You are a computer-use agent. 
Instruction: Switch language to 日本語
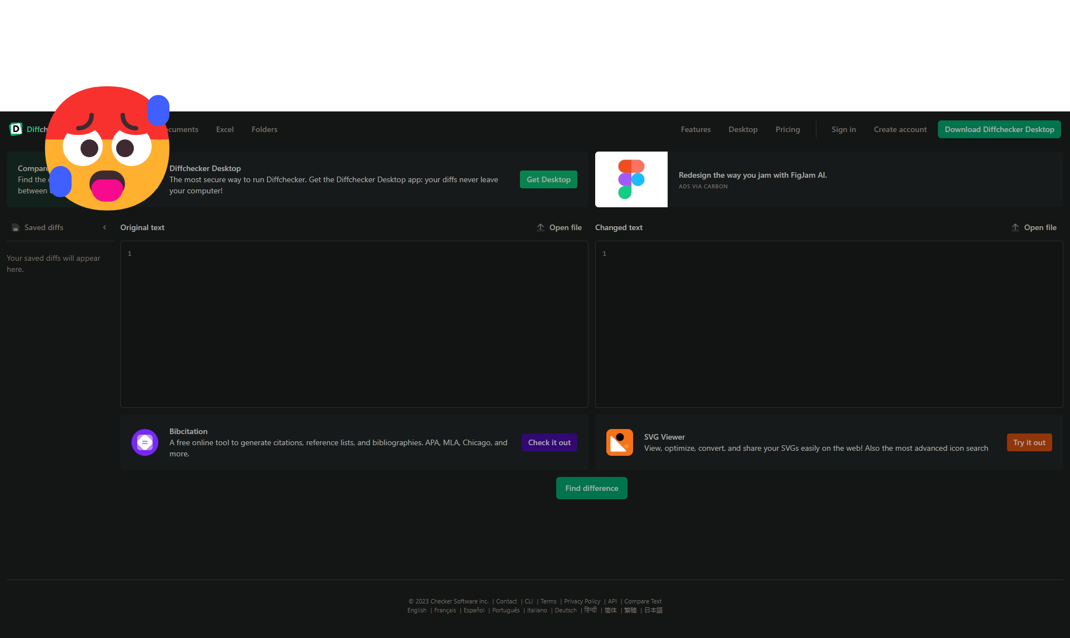point(654,610)
